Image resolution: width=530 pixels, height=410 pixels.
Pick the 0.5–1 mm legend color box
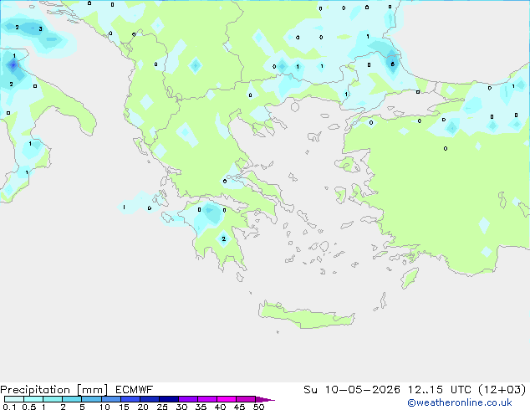coord(33,399)
